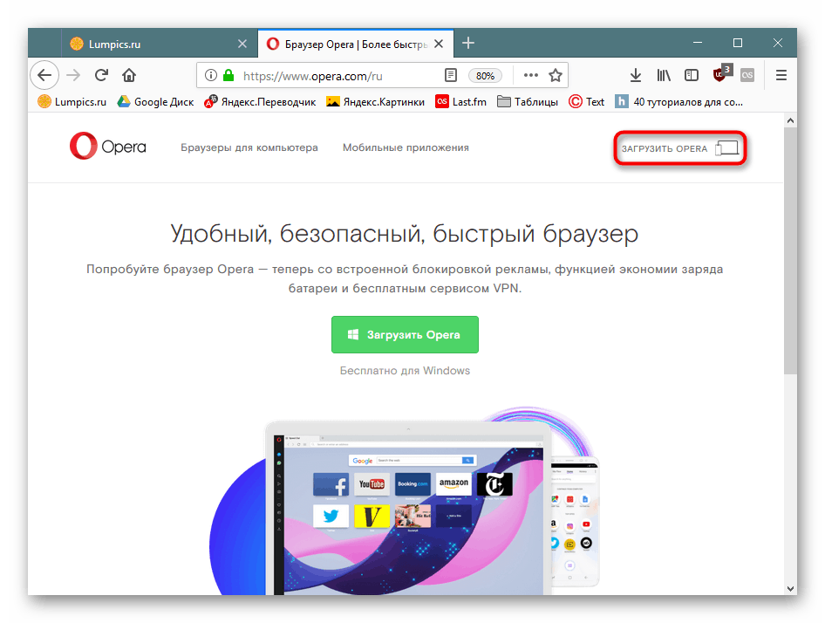
Task: Click the green secure connection padlock
Action: [228, 75]
